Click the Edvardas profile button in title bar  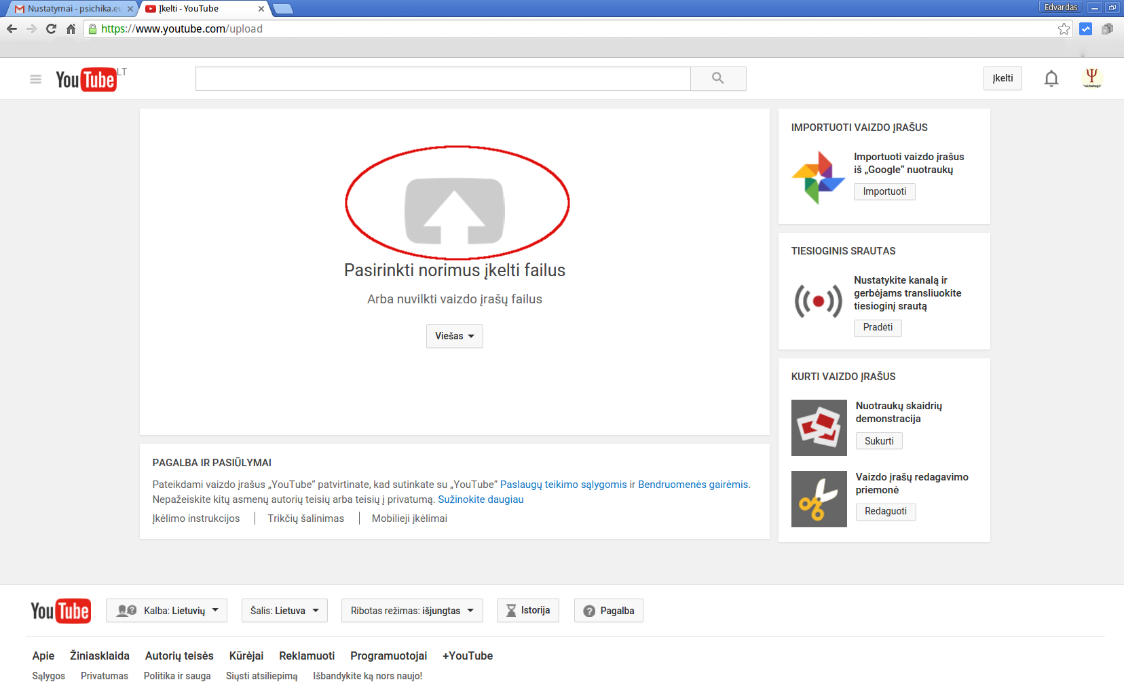click(1061, 7)
